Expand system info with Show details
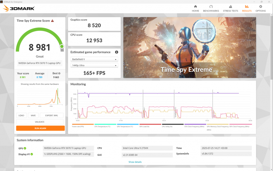 (135, 162)
